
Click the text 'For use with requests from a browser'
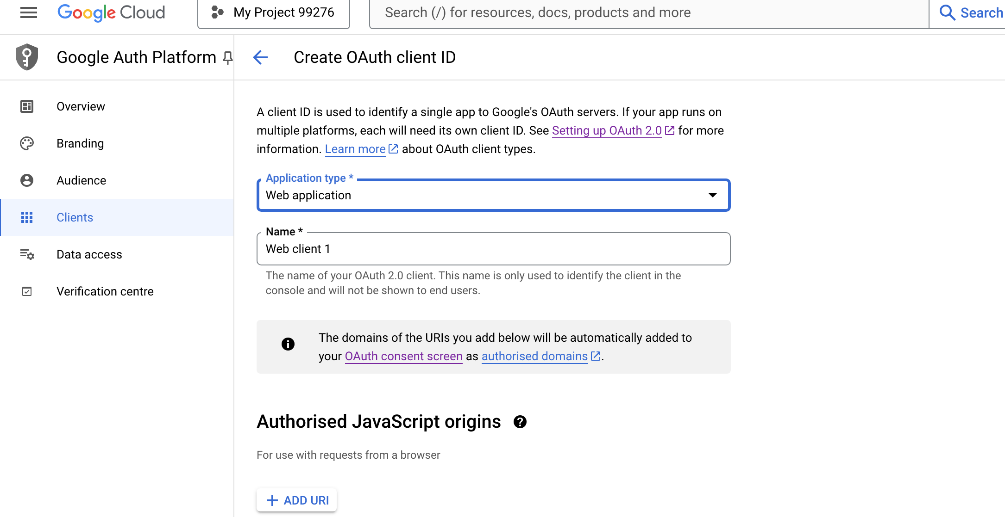[x=348, y=455]
